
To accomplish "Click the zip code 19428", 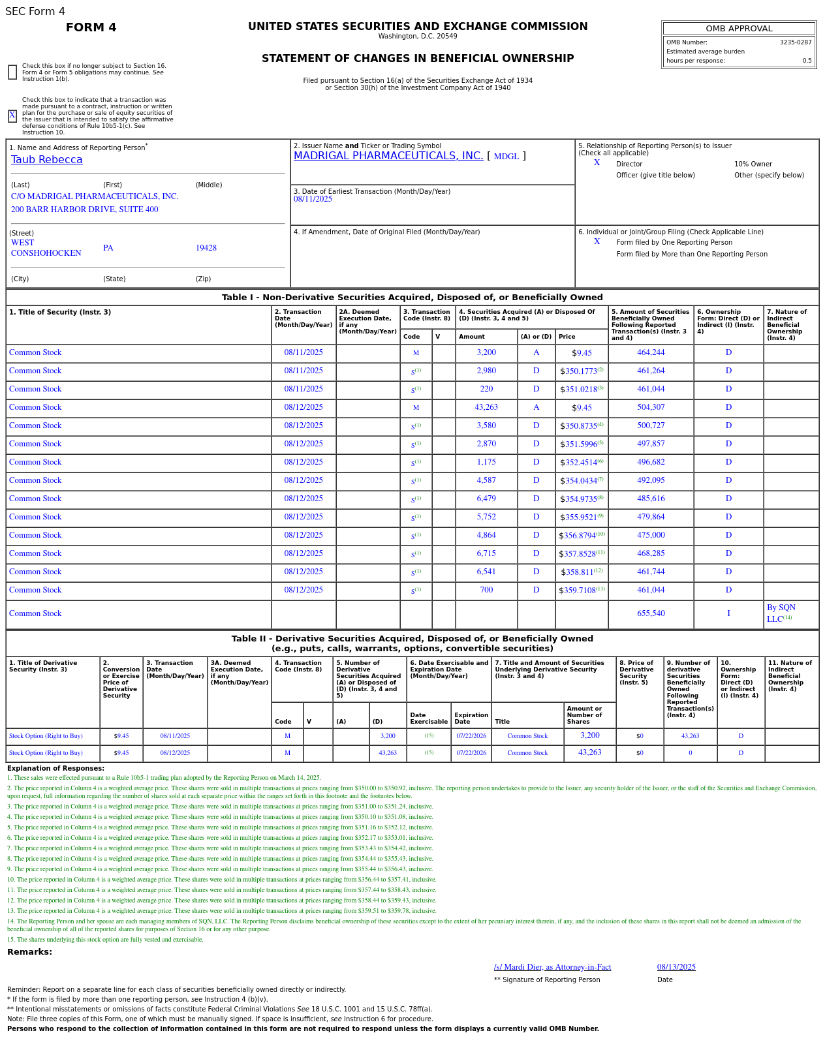I will tap(206, 248).
